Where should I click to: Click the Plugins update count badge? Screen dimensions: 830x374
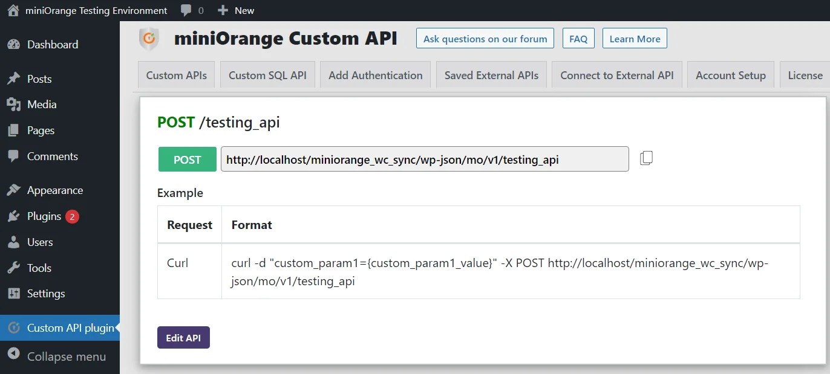coord(73,216)
